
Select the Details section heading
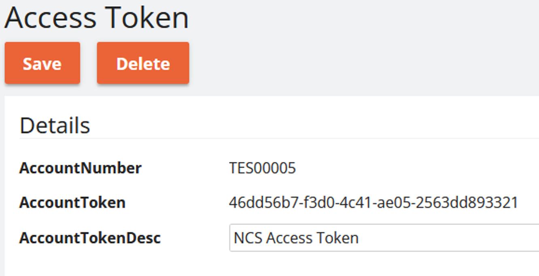(55, 125)
